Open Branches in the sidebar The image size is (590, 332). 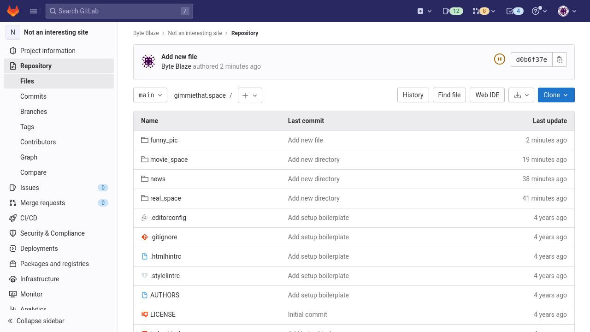coord(59,112)
